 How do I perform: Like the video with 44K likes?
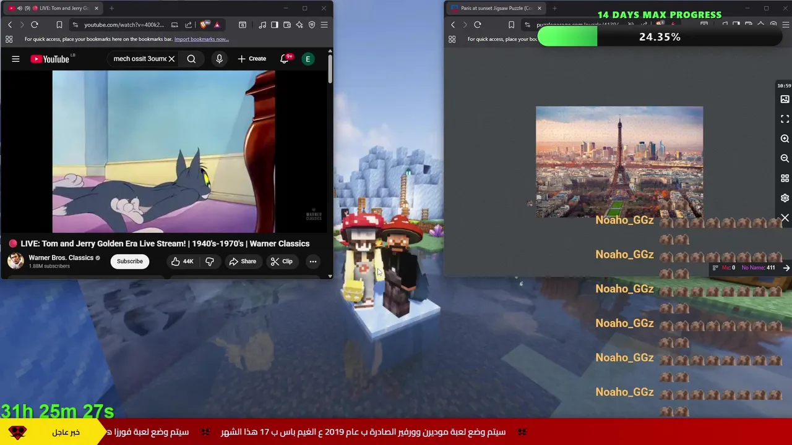182,261
